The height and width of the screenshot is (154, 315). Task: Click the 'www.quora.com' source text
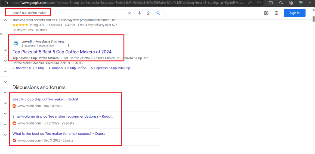pos(29,140)
